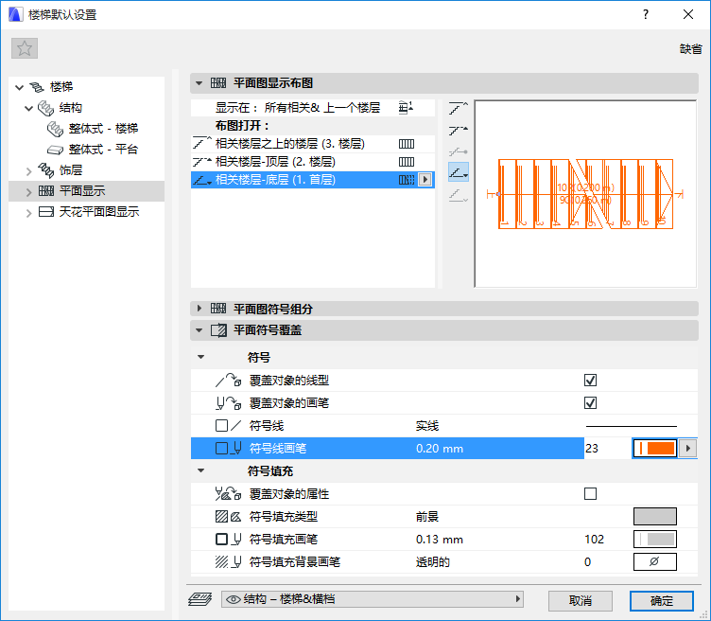
Task: Click the 符号填充画笔 row icon
Action: 228,539
